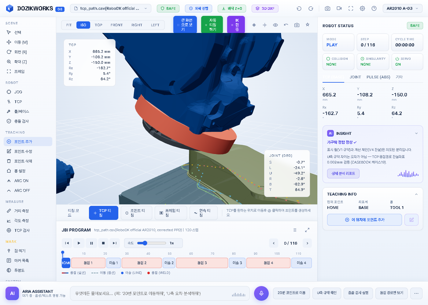
Task: Switch to LEFT view
Action: [x=155, y=25]
